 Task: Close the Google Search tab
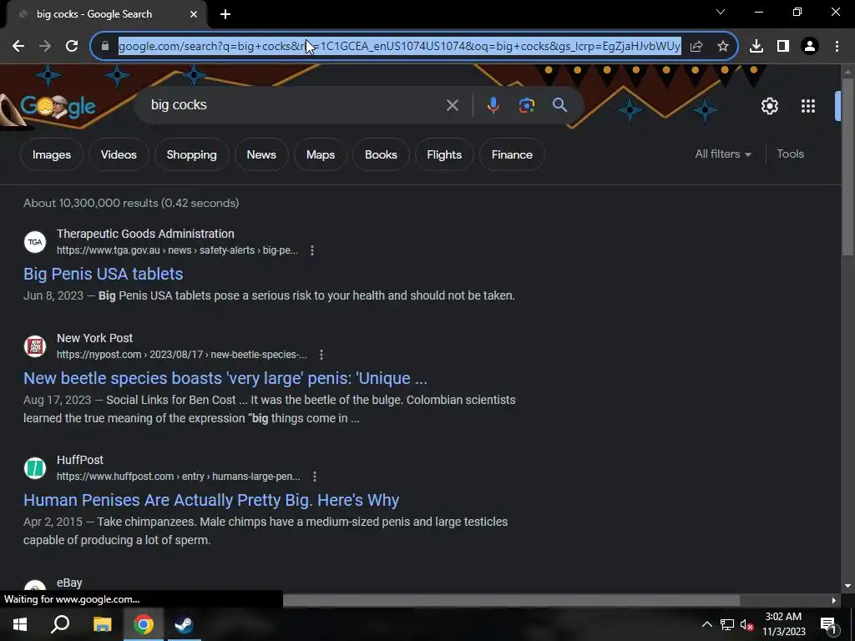[194, 14]
